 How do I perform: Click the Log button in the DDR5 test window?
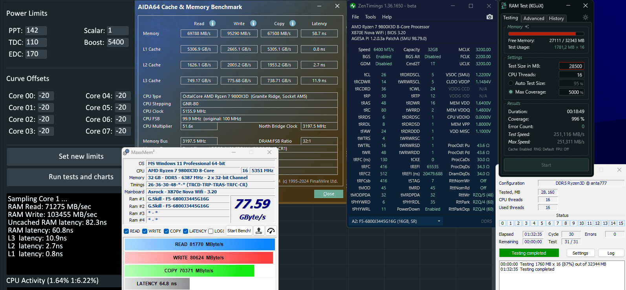pyautogui.click(x=611, y=253)
